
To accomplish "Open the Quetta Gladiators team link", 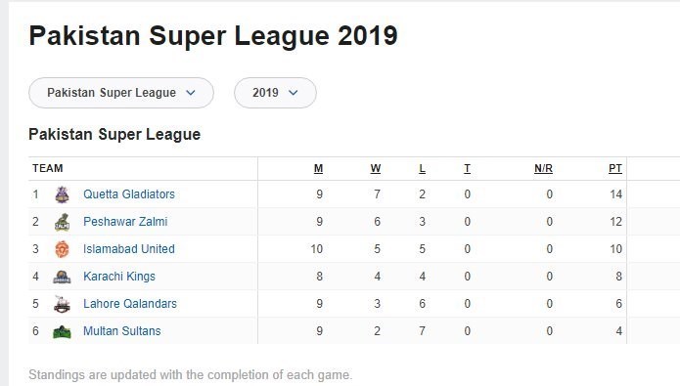I will tap(129, 194).
